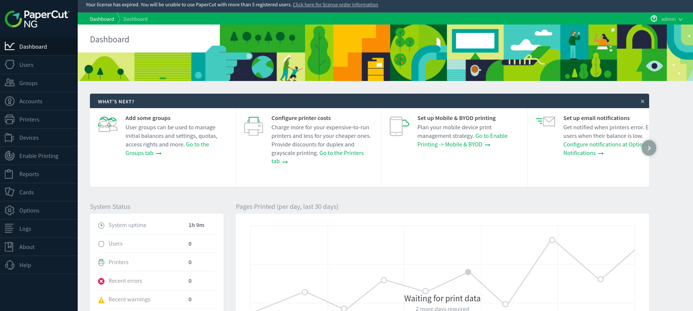Click the groups illustration in Add some groups
The height and width of the screenshot is (311, 693).
click(x=108, y=124)
